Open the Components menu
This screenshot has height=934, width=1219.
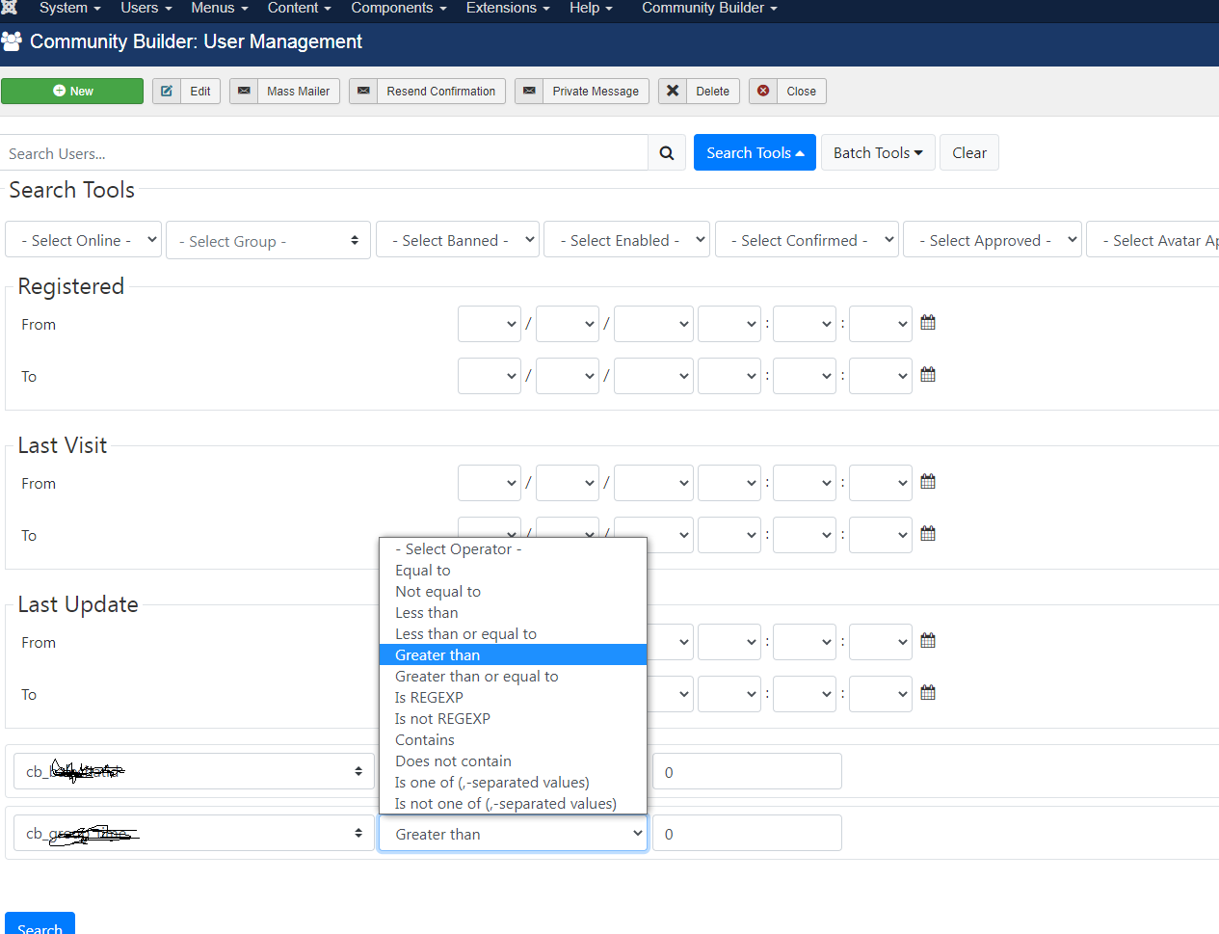pos(399,9)
